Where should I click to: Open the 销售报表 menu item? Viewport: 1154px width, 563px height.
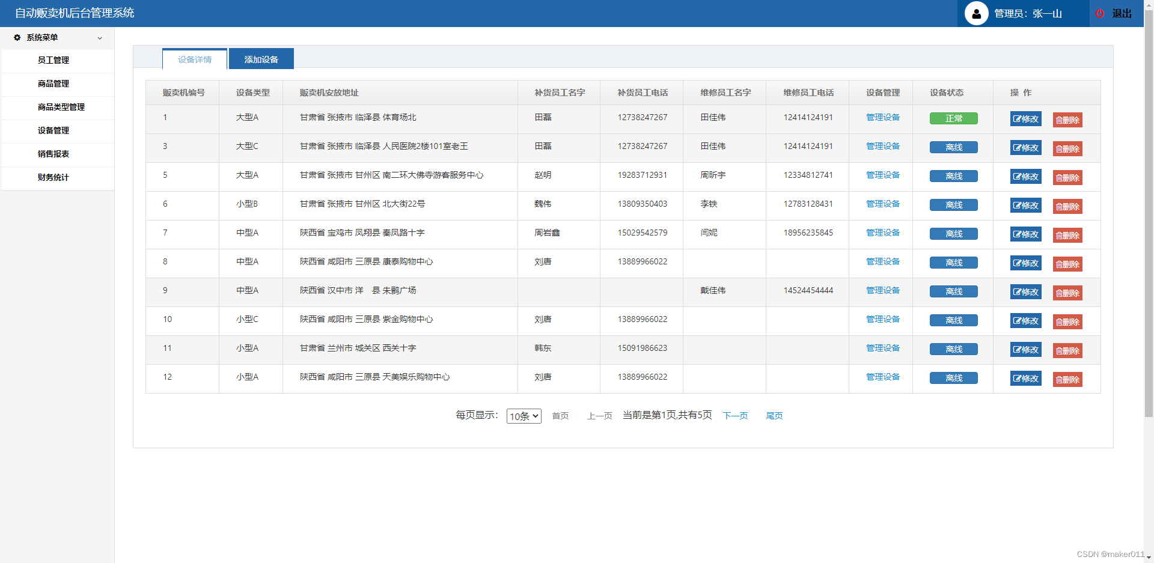(x=53, y=154)
